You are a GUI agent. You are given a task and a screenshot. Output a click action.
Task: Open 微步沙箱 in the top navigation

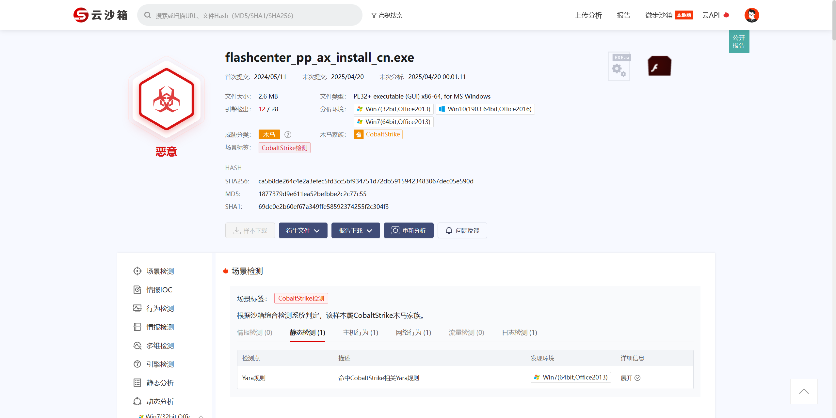(x=659, y=15)
